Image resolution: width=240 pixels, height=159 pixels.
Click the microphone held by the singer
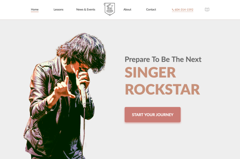point(83,92)
